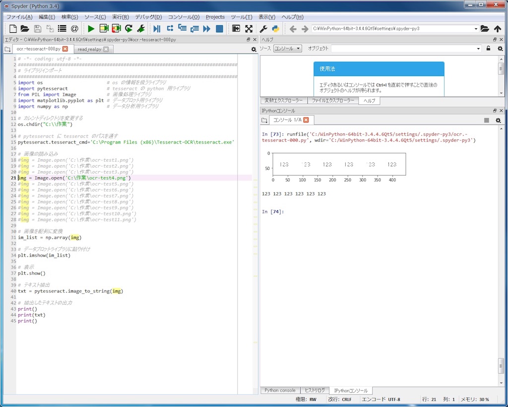Expand the working directory path dropdown
508x407 pixels.
[x=476, y=29]
